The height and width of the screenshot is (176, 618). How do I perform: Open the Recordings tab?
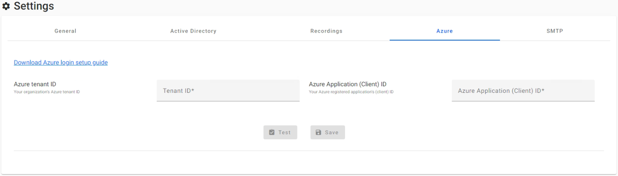pos(326,31)
